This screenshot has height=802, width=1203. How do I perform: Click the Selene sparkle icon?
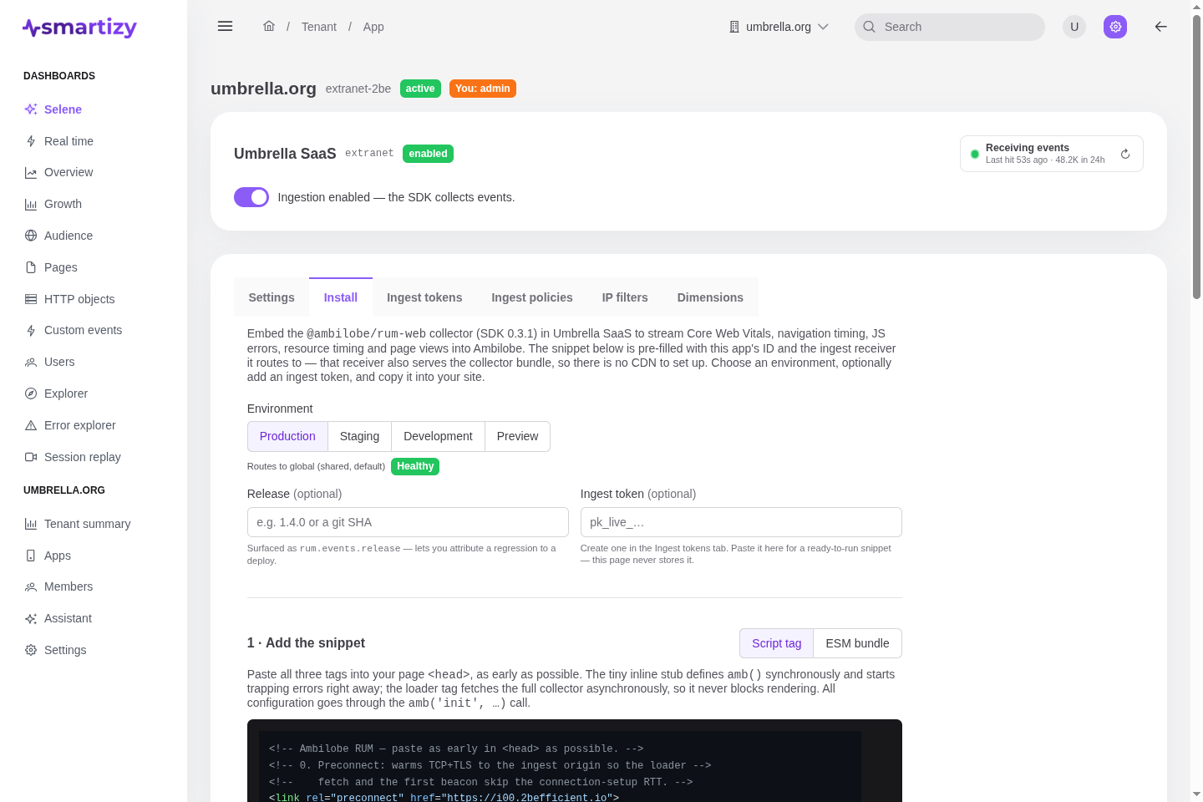click(31, 109)
